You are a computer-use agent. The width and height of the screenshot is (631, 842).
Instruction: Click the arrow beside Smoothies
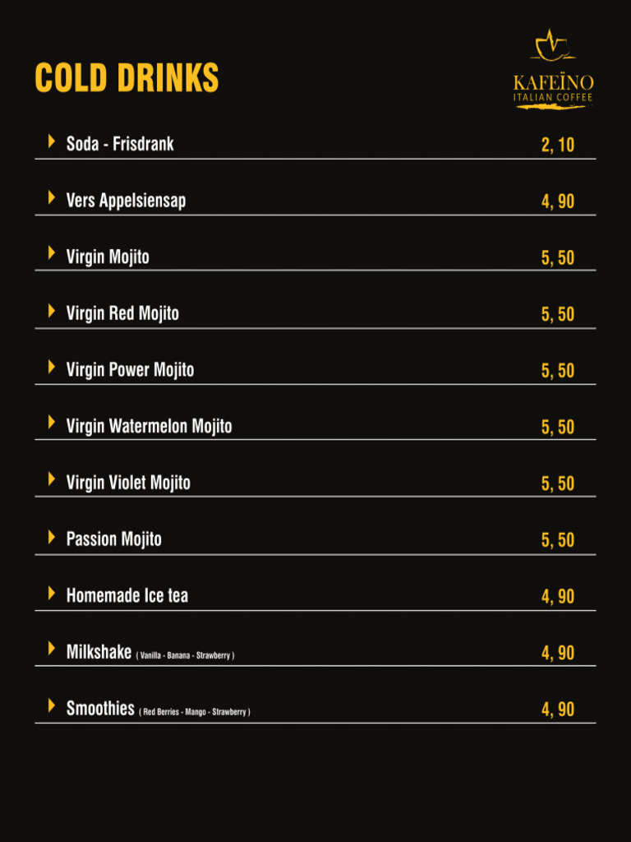(52, 706)
